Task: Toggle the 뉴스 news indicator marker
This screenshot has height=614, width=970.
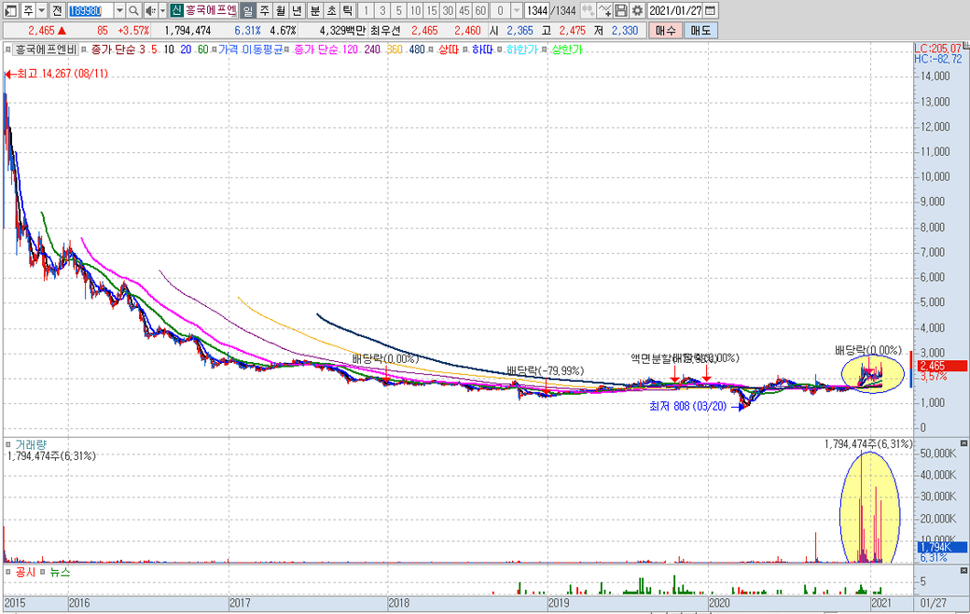Action: coord(45,570)
